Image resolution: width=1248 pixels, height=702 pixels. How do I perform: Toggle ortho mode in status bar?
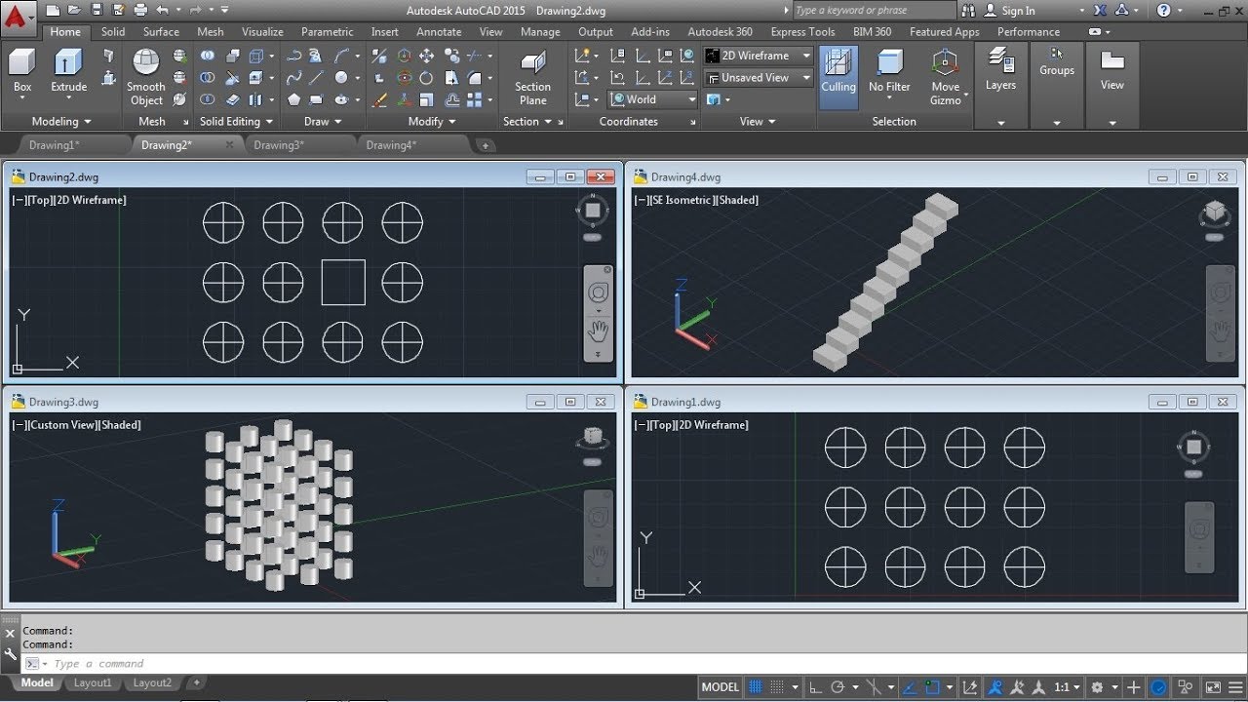tap(816, 686)
